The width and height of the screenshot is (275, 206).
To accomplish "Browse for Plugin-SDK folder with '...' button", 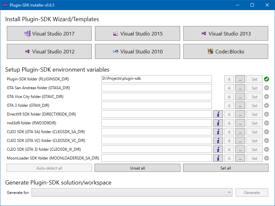I will coord(240,79).
